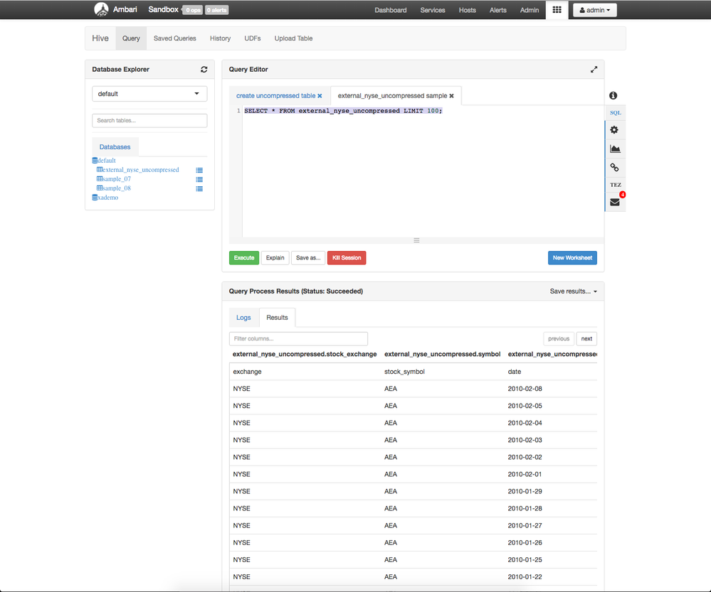
Task: Switch to the Logs tab
Action: point(243,317)
